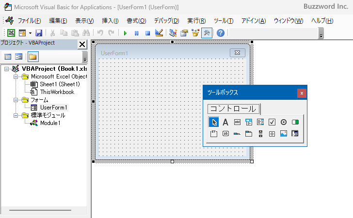Select the SpinButton control in toolbox
353x218 pixels.
tap(272, 134)
